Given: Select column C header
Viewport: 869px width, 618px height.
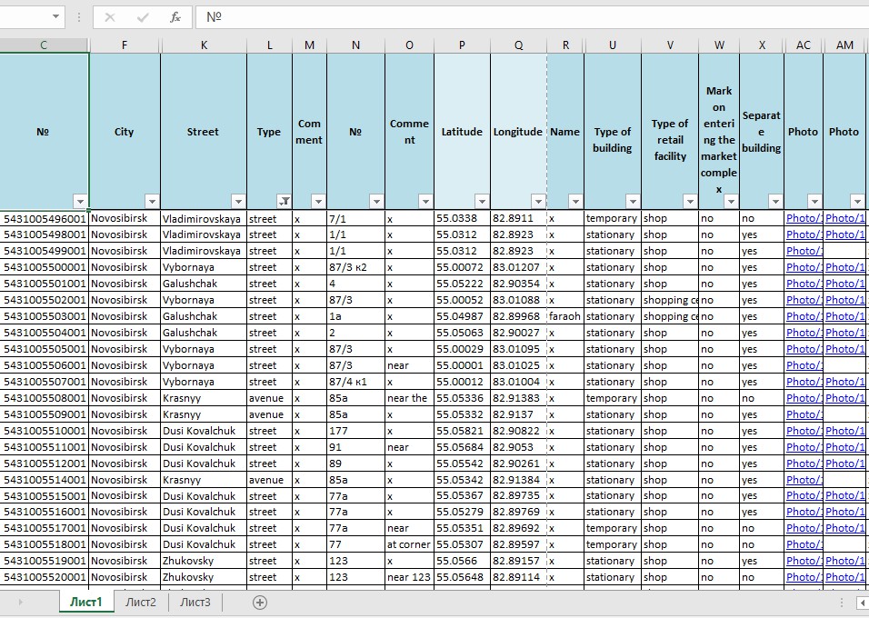Looking at the screenshot, I should (x=44, y=45).
